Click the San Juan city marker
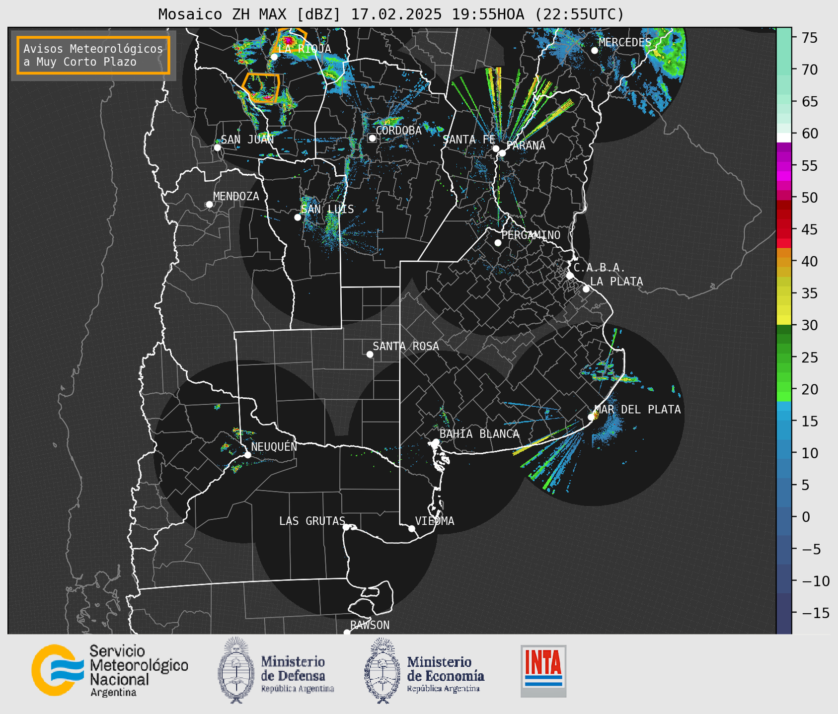The height and width of the screenshot is (714, 838). (218, 147)
